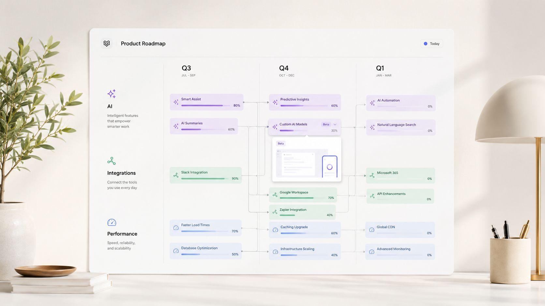
Task: Click the Performance category heading
Action: 122,234
